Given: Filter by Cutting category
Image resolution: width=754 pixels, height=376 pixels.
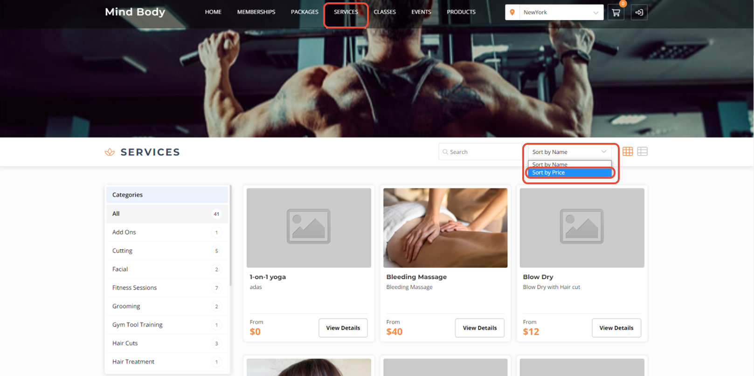Looking at the screenshot, I should pyautogui.click(x=167, y=251).
